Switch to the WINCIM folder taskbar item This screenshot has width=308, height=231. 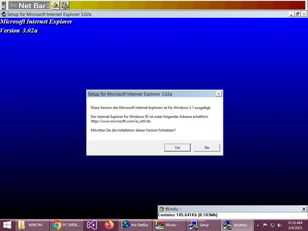coord(32,225)
